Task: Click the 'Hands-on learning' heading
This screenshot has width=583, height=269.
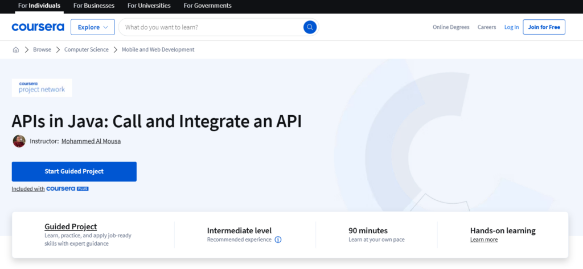Action: coord(503,230)
